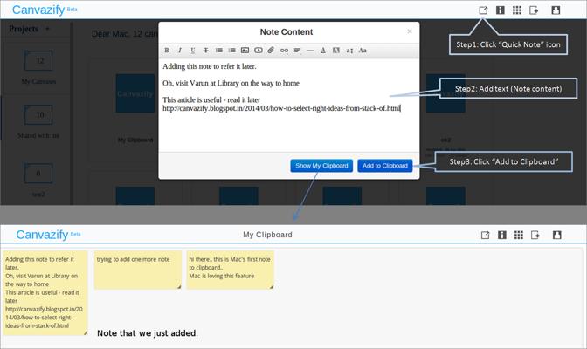Apply Strikethrough formatting in note editor
This screenshot has width=587, height=349.
coord(205,50)
